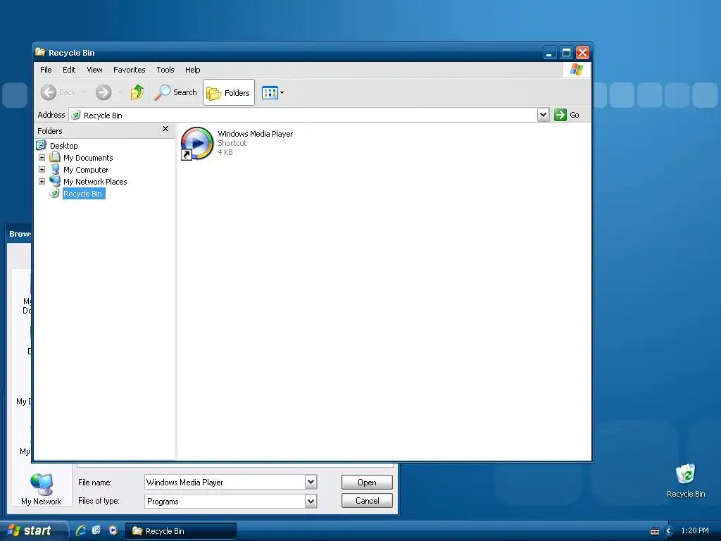
Task: Click Show Desktop in Quick Launch
Action: click(x=96, y=530)
